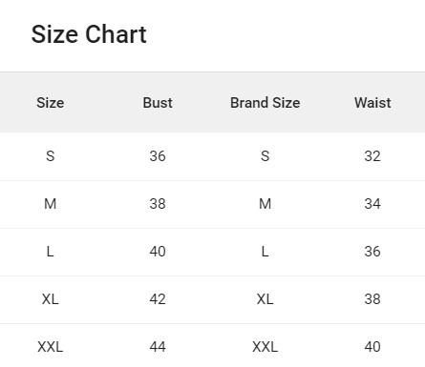Select size L in Brand Size column

click(x=266, y=252)
